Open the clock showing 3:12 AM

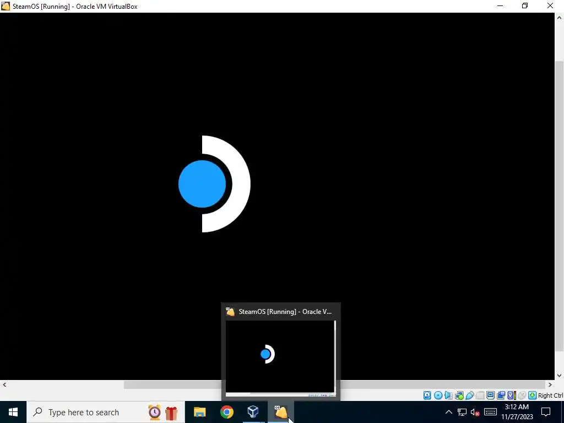click(517, 412)
